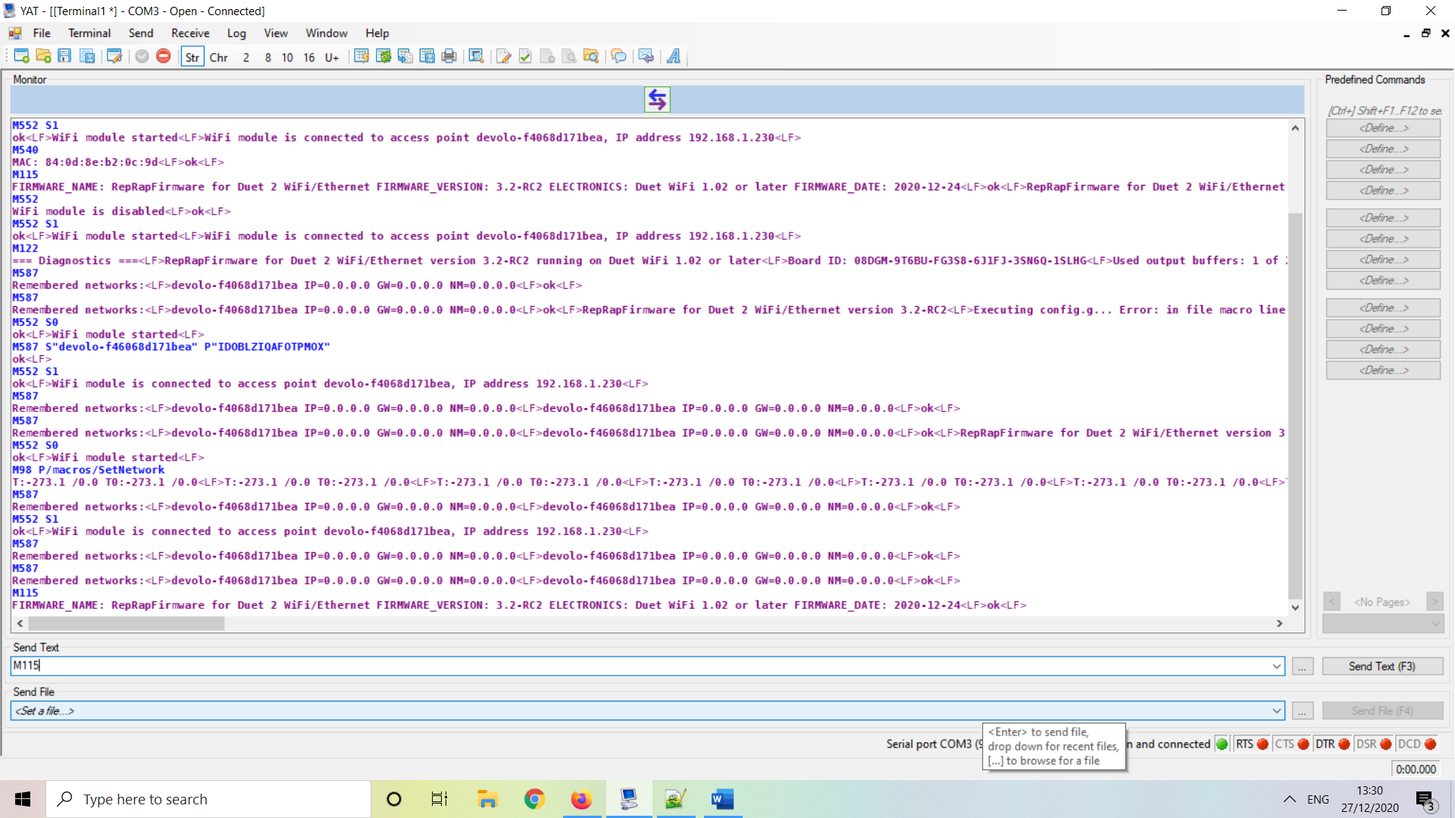The height and width of the screenshot is (818, 1455).
Task: Select Str radix toggle
Action: click(x=192, y=57)
